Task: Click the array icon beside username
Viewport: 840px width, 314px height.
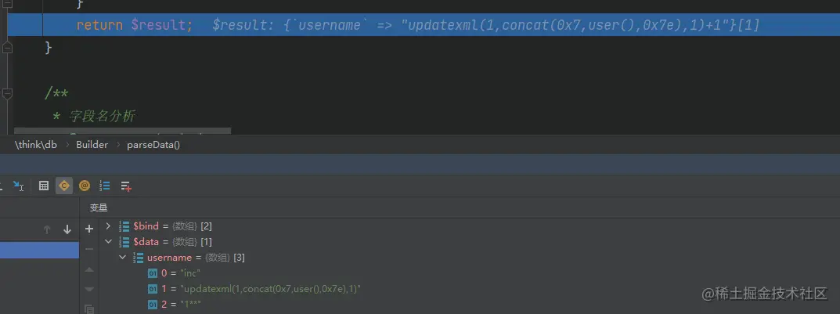Action: [x=138, y=258]
